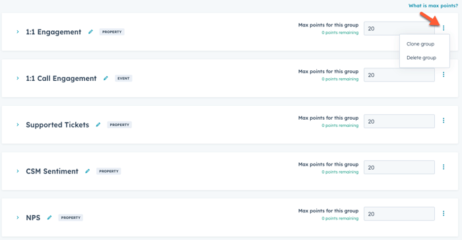This screenshot has height=240, width=462.
Task: Edit the 1:1 Engagement group name
Action: click(90, 32)
